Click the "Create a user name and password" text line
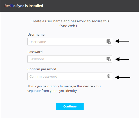This screenshot has width=139, height=118. (70, 21)
